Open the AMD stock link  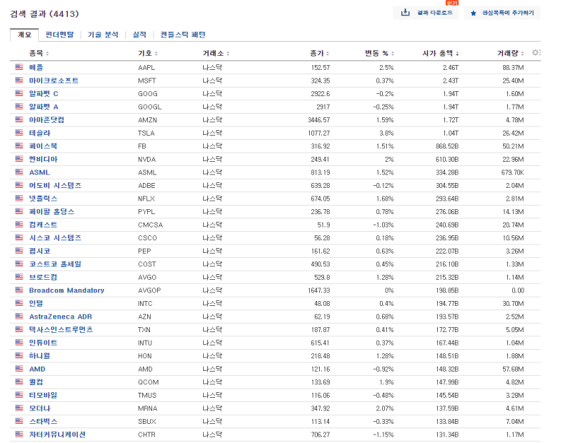point(37,369)
